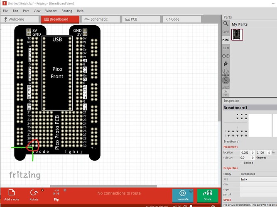Click the Placement section heading
This screenshot has width=277, height=207.
click(230, 147)
